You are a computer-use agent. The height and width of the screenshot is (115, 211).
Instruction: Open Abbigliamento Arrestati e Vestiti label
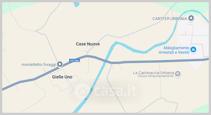(x=174, y=50)
